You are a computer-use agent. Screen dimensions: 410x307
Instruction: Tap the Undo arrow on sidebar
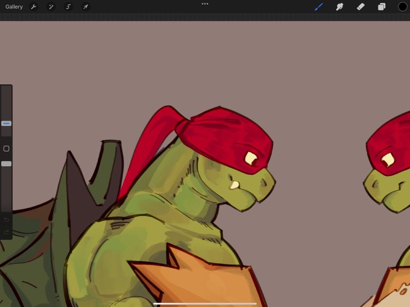6,220
